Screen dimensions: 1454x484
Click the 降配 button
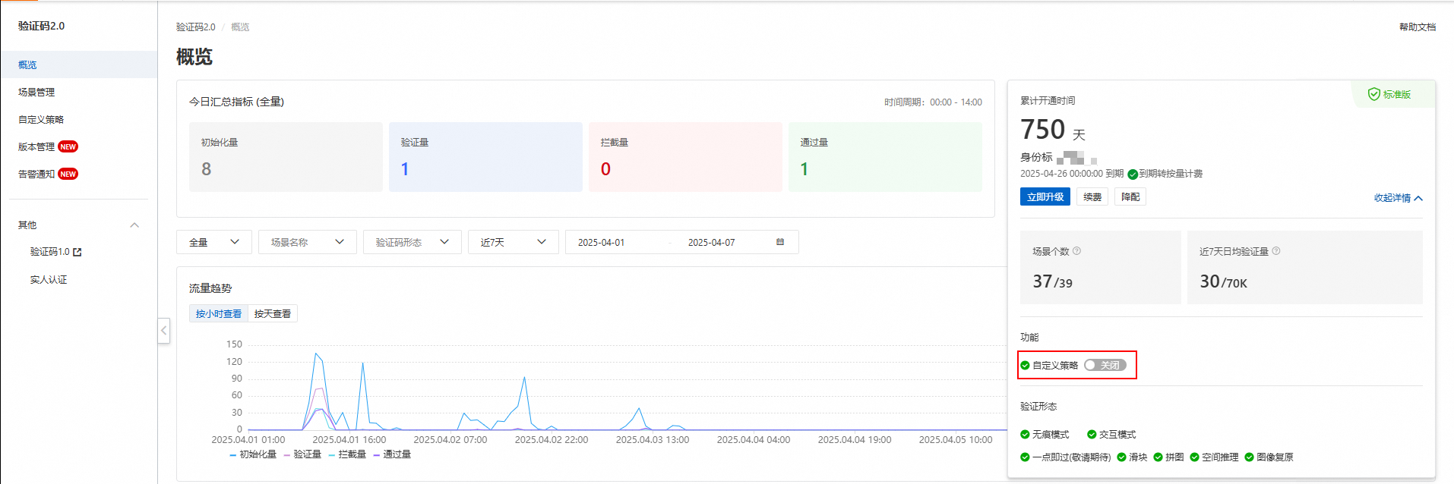1130,197
